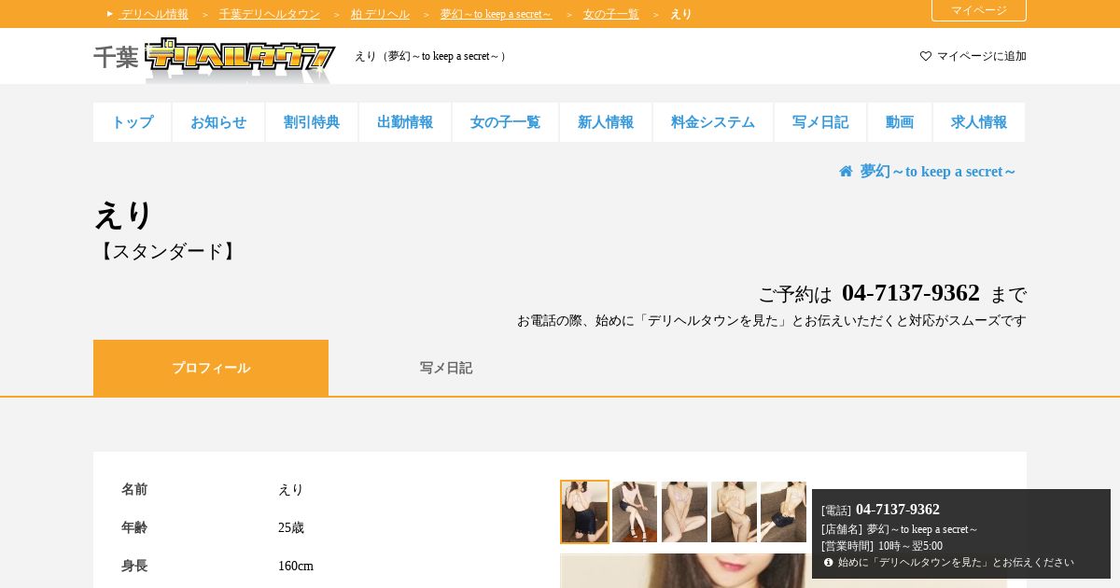The height and width of the screenshot is (588, 1120).
Task: Click the えり name heading
Action: 123,216
